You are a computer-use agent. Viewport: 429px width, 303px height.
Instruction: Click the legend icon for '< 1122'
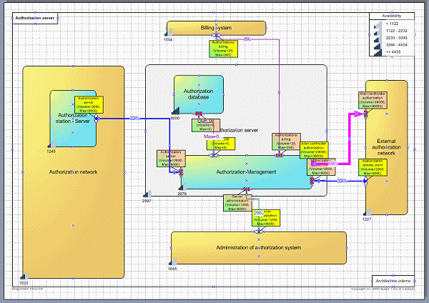coord(378,24)
